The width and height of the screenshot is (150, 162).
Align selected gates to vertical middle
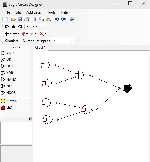point(35,26)
